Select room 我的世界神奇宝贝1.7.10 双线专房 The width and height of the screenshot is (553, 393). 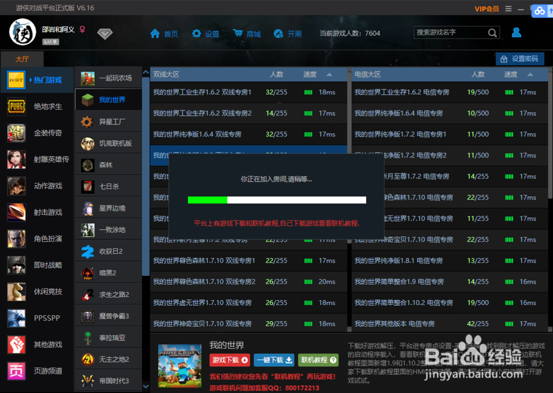[x=249, y=323]
